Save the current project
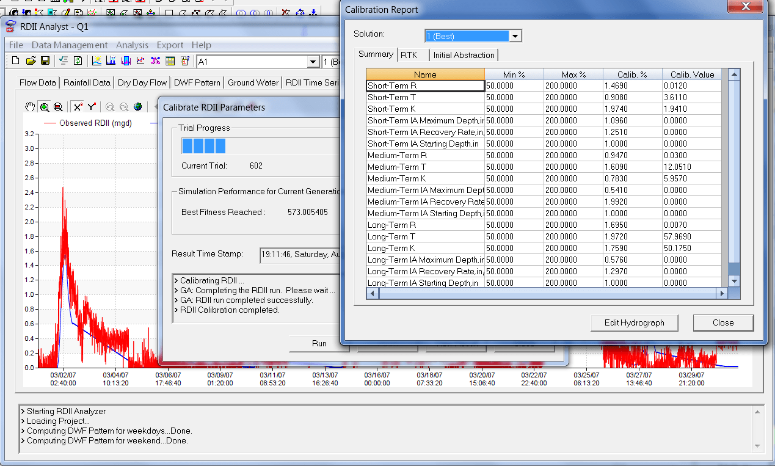775x466 pixels. click(x=45, y=60)
